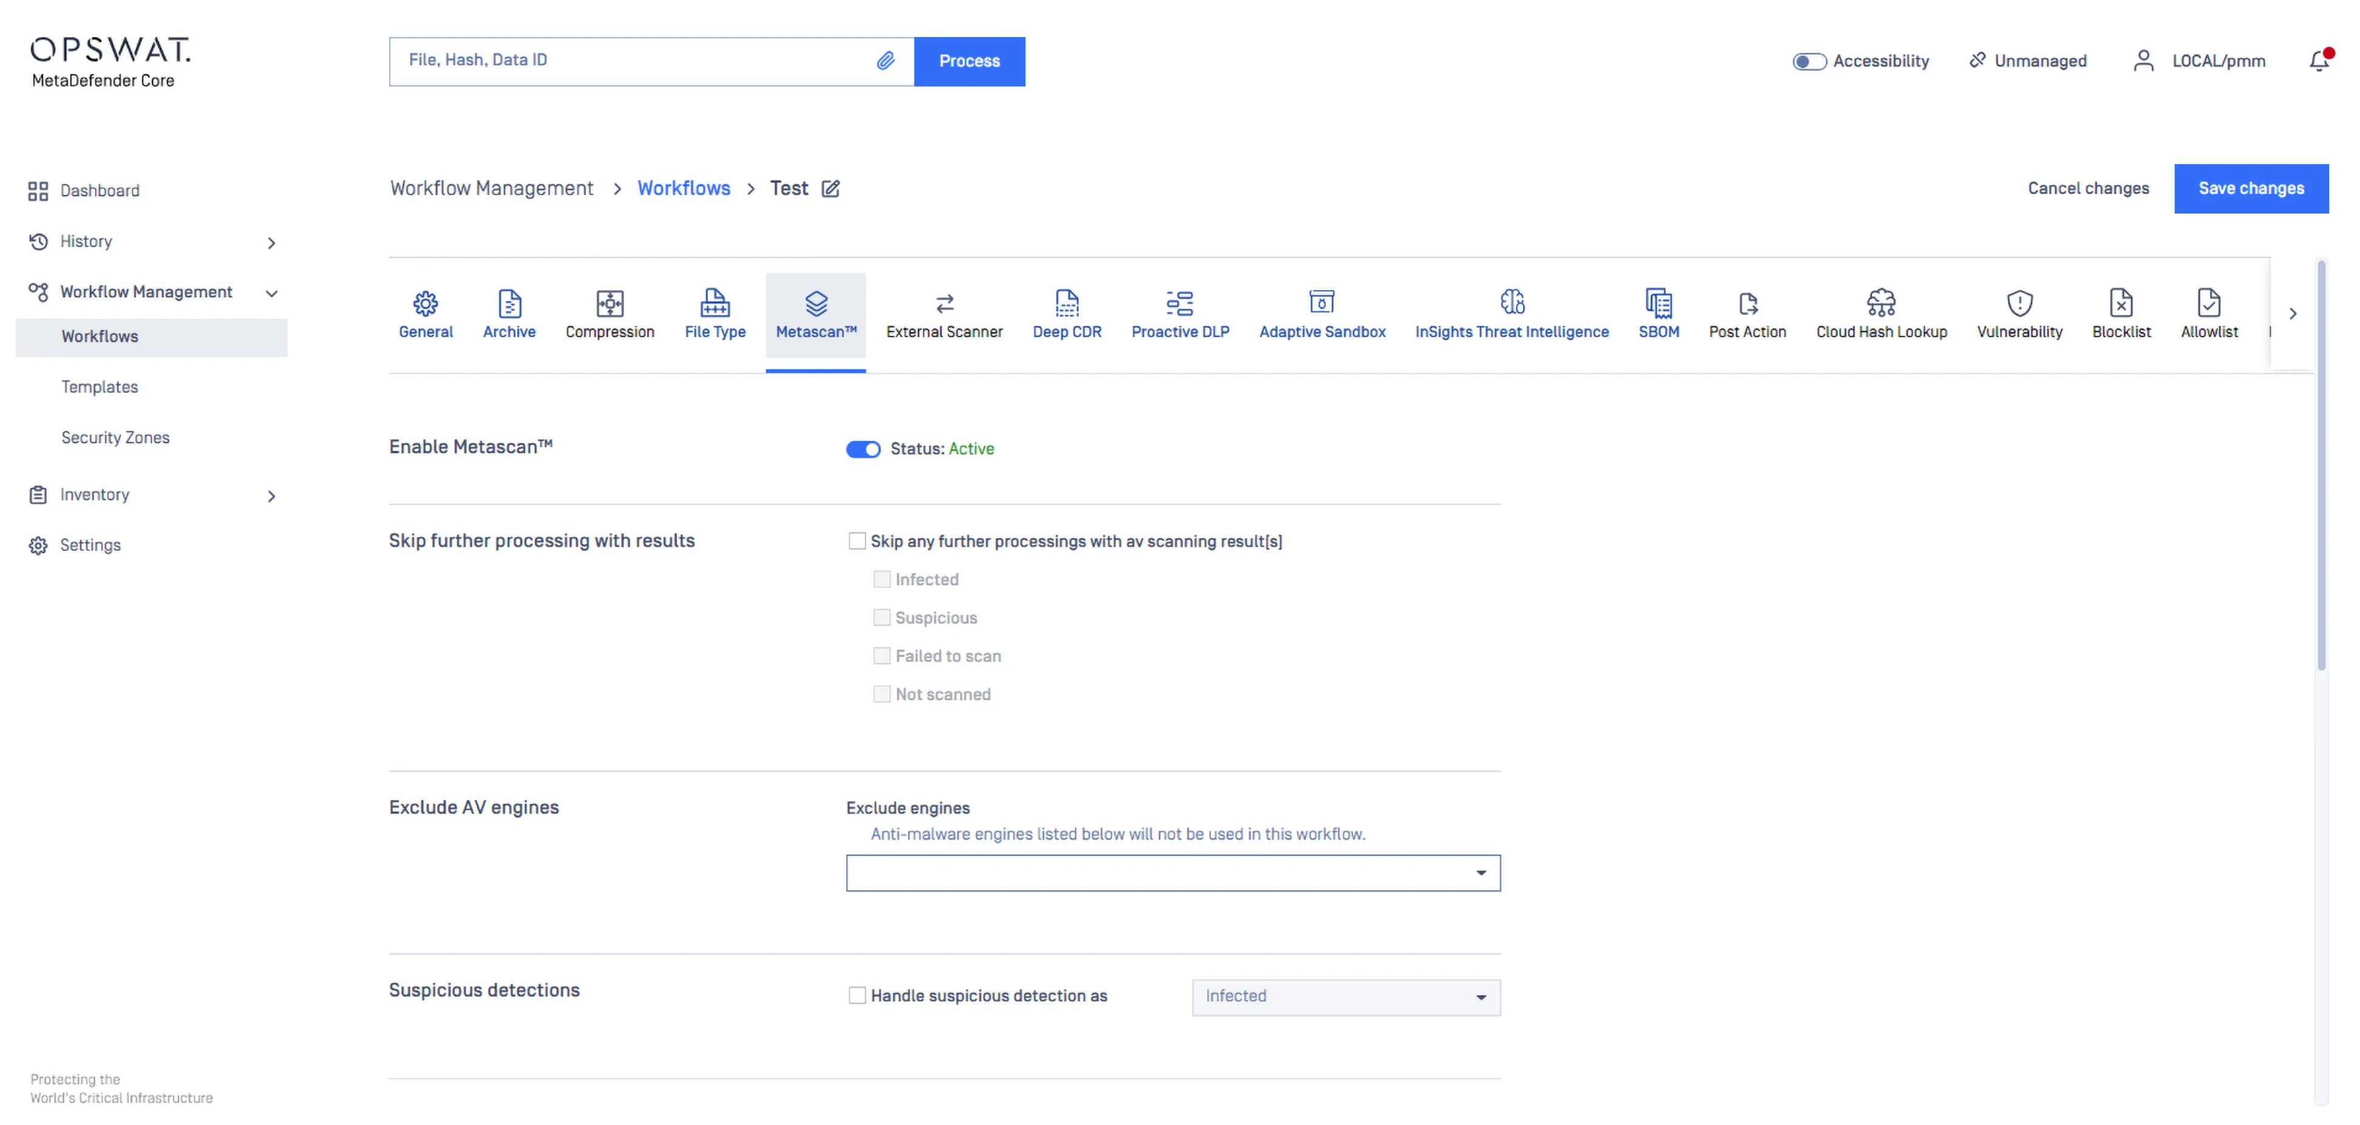Check Skip any further processings checkbox
This screenshot has height=1125, width=2360.
[856, 541]
